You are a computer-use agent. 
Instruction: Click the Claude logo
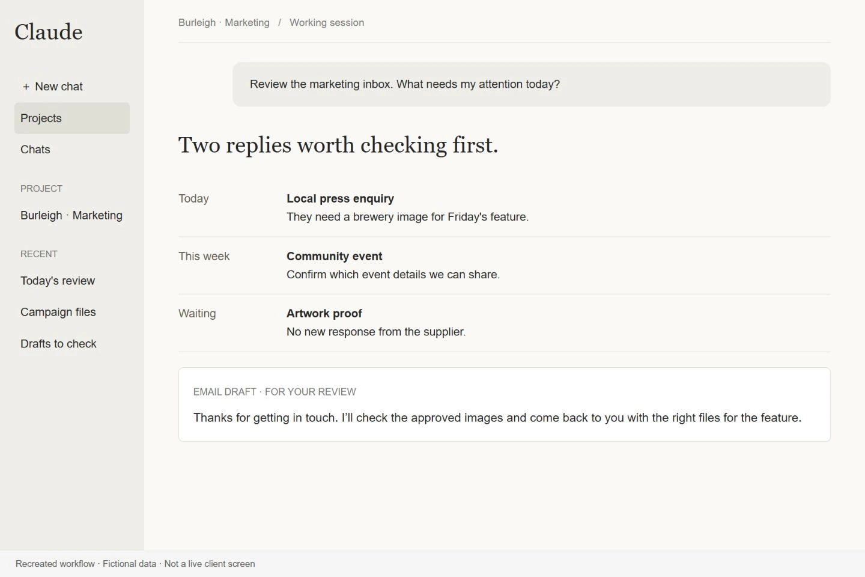pyautogui.click(x=48, y=32)
